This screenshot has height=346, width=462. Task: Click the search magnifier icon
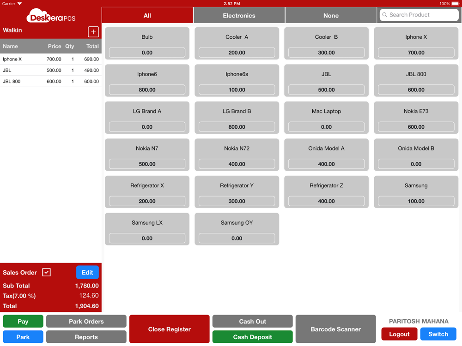pos(384,15)
